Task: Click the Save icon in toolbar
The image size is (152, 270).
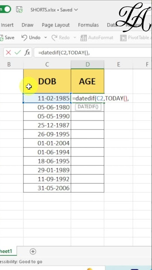Action: (2, 38)
